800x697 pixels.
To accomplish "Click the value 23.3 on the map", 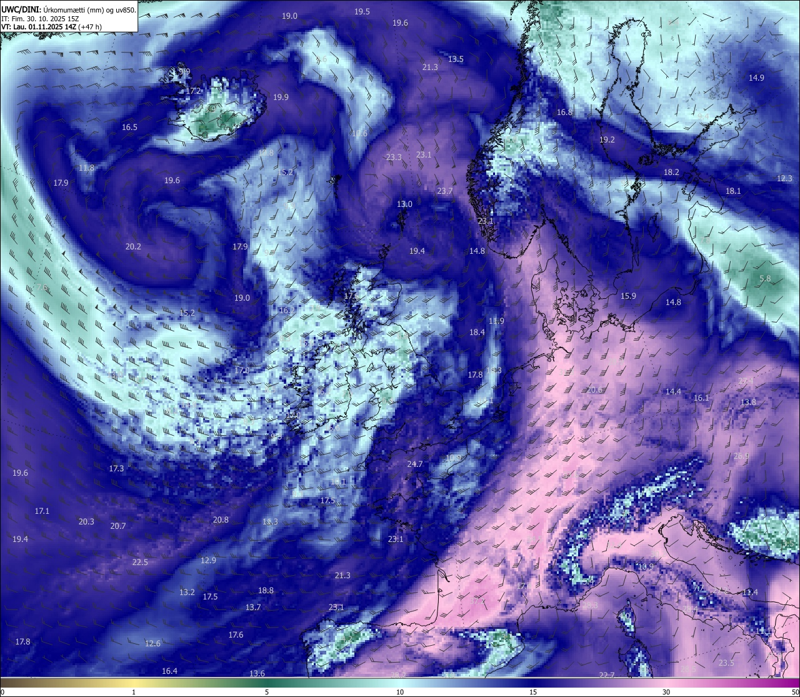I will [x=394, y=157].
